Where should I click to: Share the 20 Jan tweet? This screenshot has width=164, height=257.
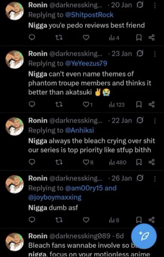pos(152,38)
